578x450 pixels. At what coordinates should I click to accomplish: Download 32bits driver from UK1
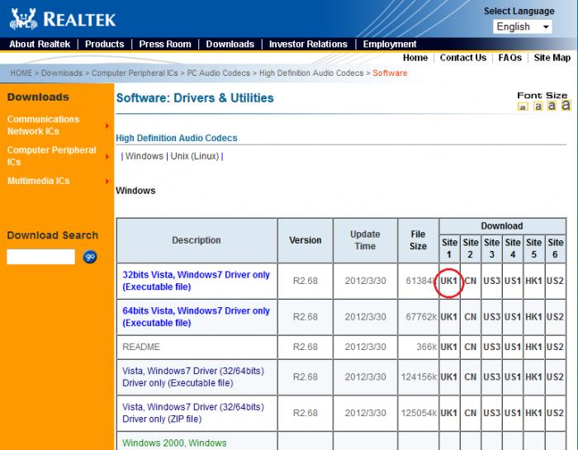click(x=448, y=281)
